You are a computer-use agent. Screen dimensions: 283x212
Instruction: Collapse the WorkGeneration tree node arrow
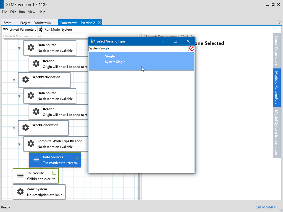tap(14, 128)
